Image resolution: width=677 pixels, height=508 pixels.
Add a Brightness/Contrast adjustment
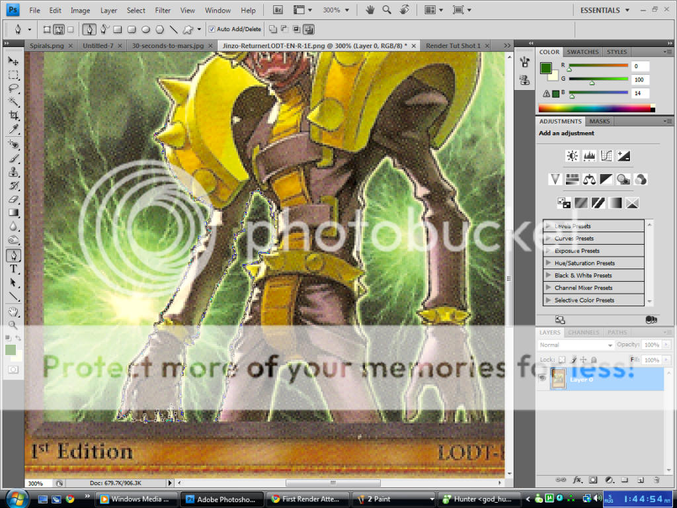tap(573, 155)
